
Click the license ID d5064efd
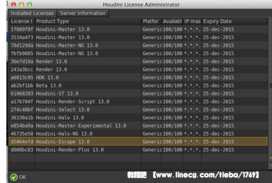click(x=22, y=142)
